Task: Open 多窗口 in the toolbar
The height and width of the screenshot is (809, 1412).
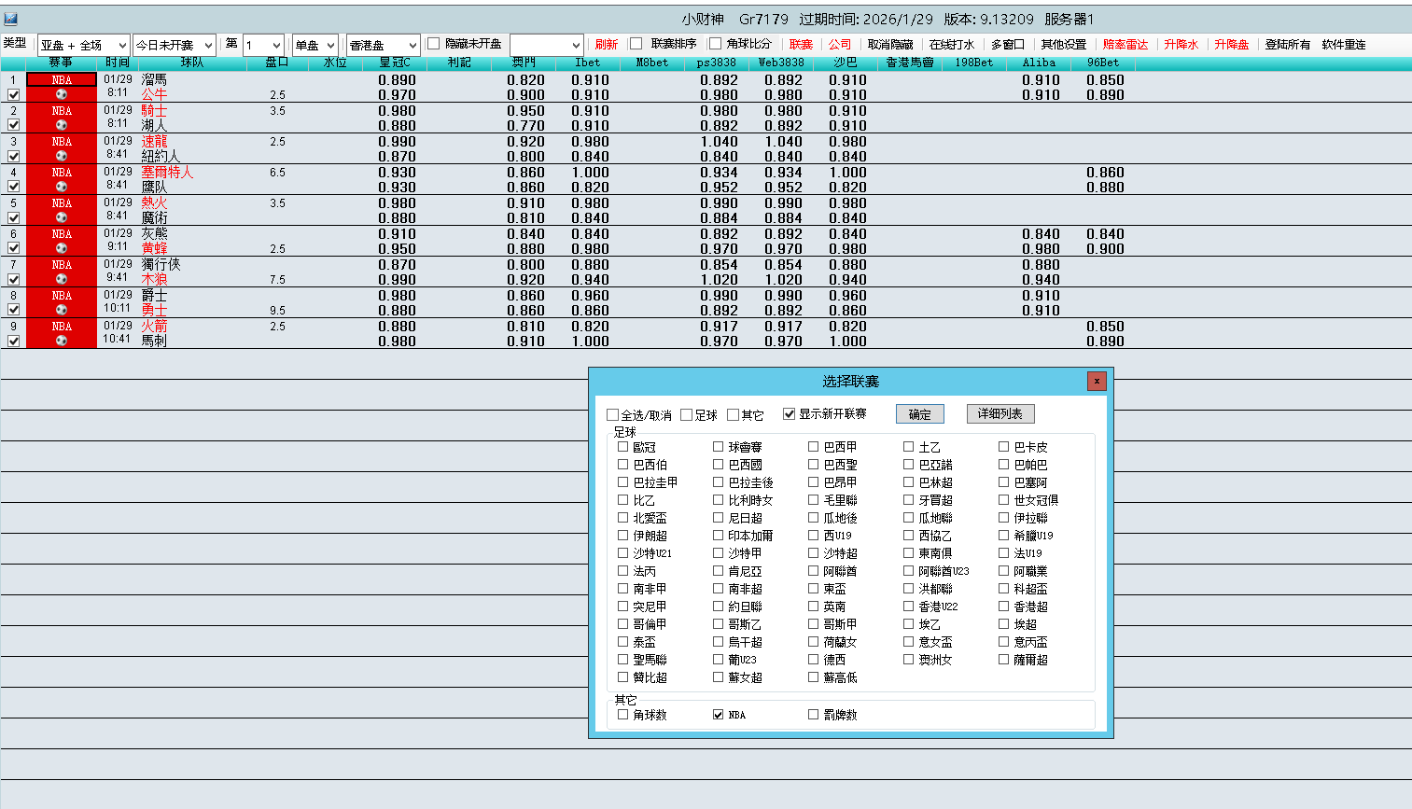Action: (1008, 44)
